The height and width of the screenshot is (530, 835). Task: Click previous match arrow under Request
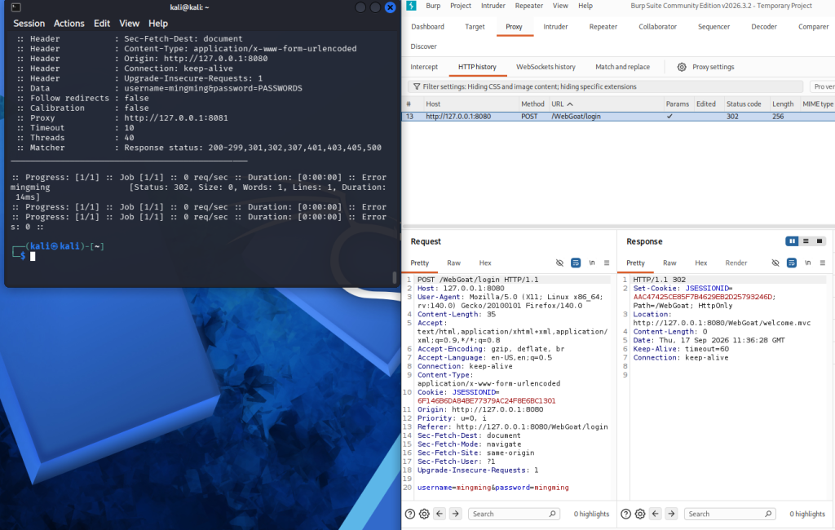pyautogui.click(x=440, y=514)
